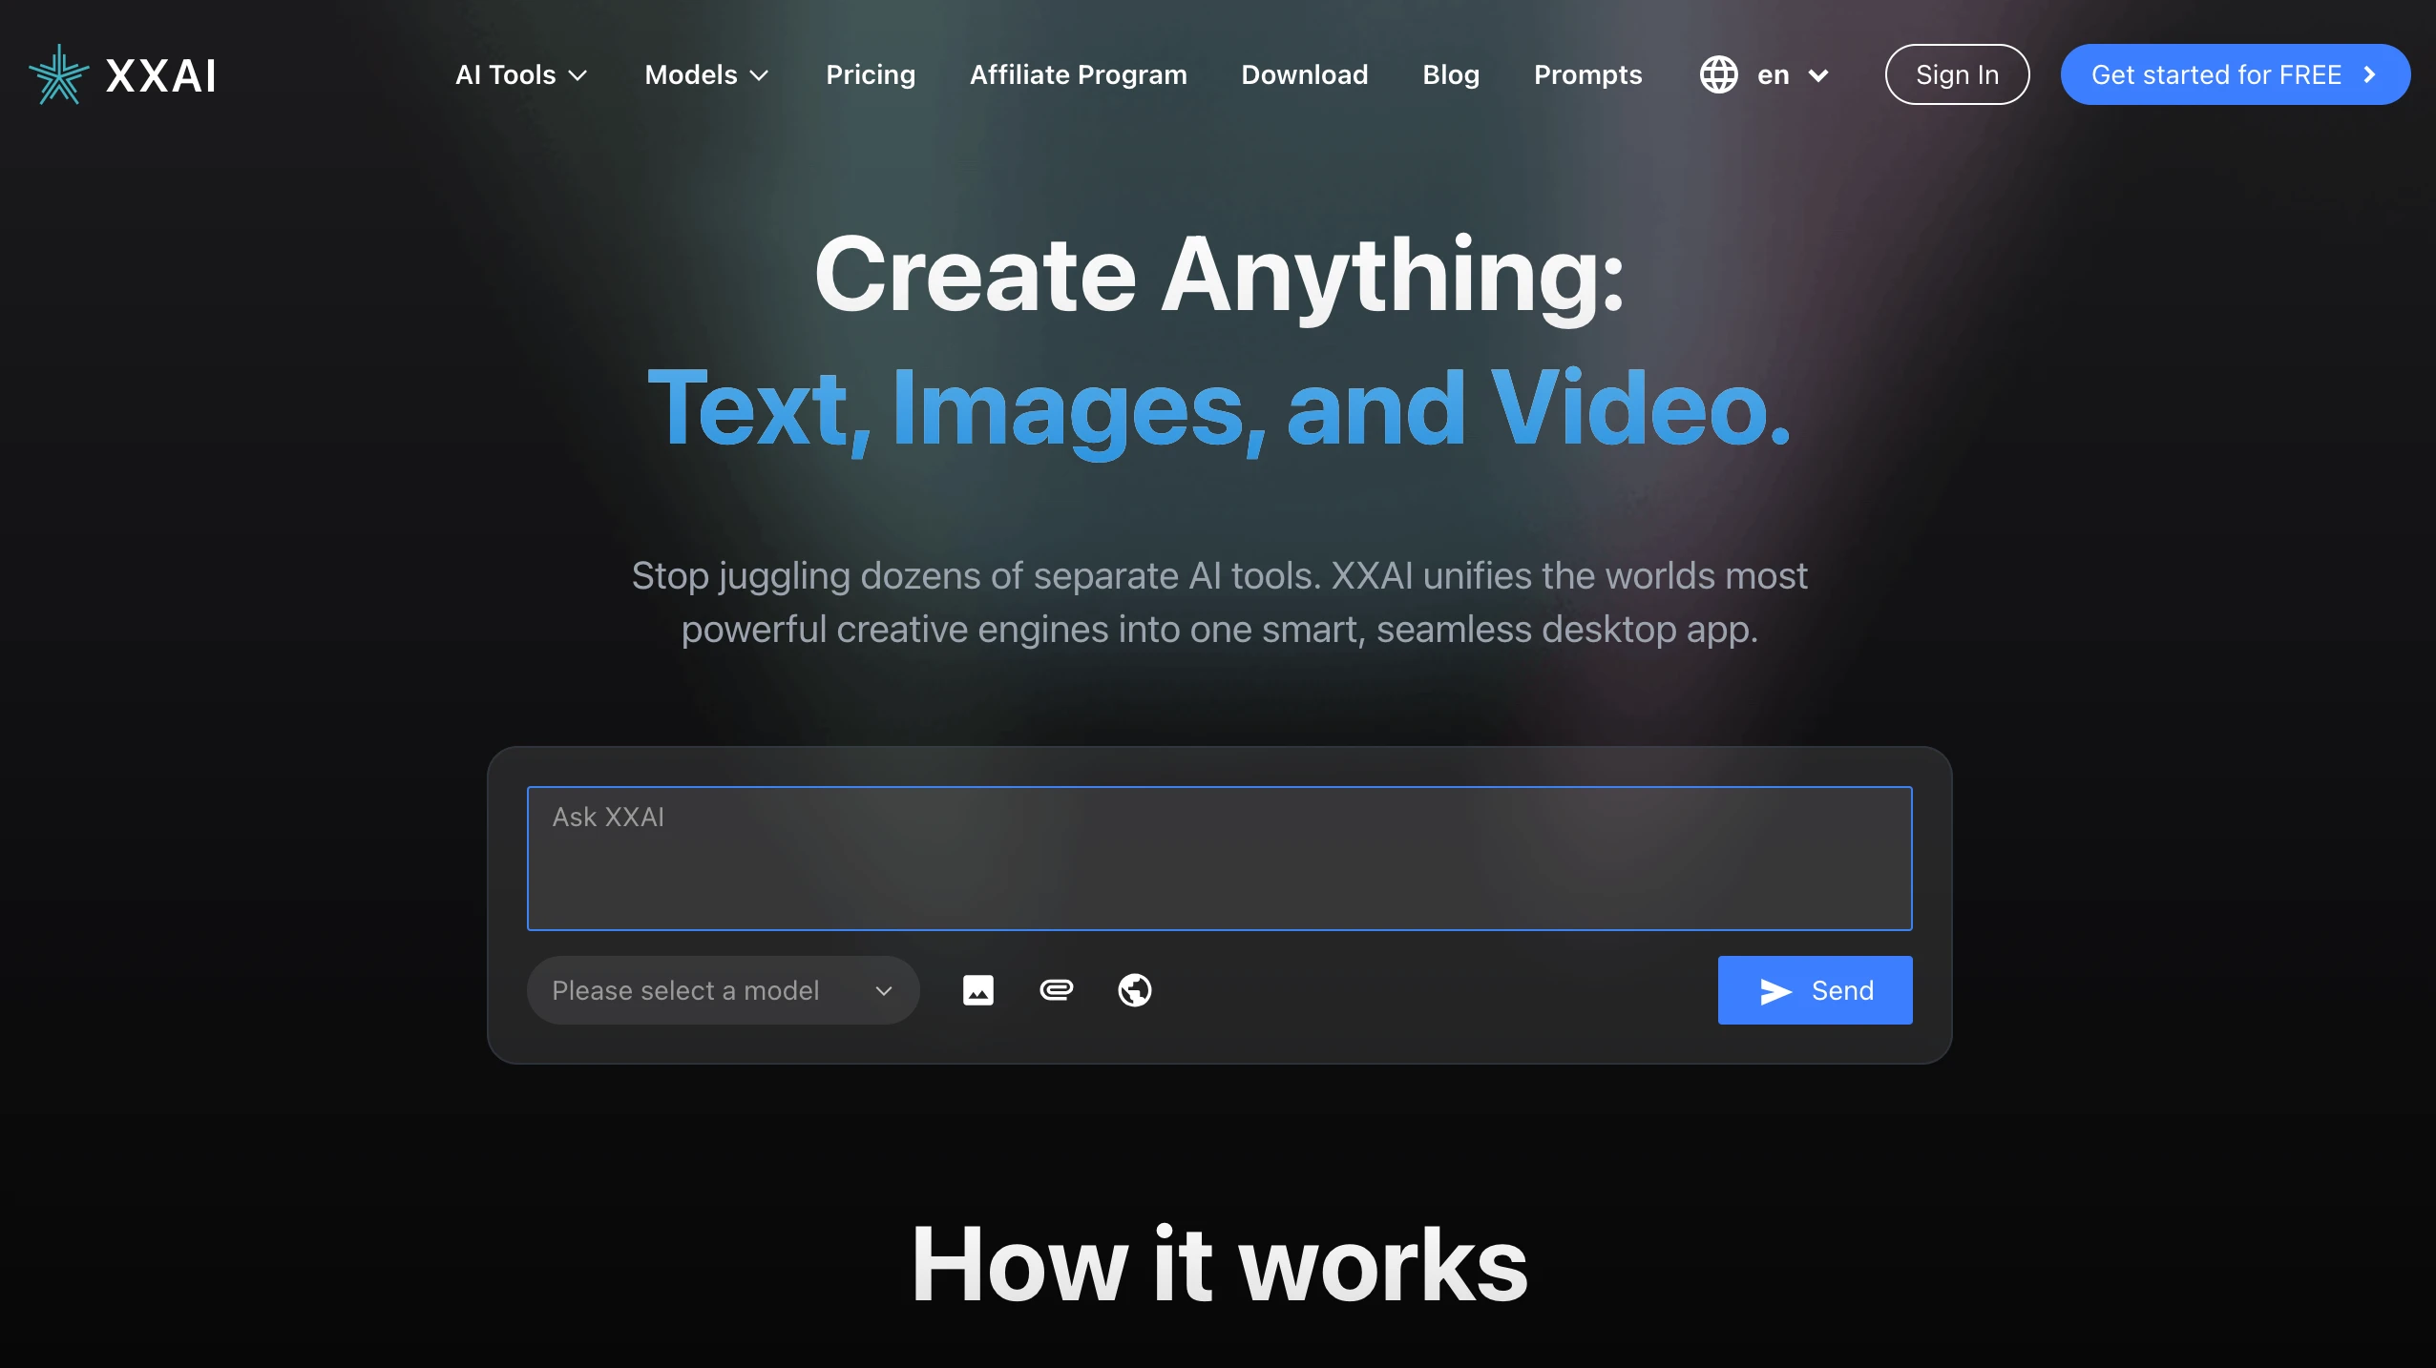Click the XXAI brand name text
2436x1368 pixels.
point(160,75)
